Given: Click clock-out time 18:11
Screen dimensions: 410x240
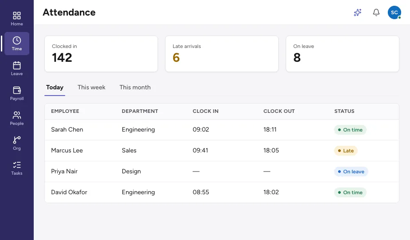Looking at the screenshot, I should click(270, 129).
